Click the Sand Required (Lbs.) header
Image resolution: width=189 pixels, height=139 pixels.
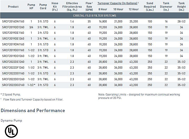tap(150, 7)
